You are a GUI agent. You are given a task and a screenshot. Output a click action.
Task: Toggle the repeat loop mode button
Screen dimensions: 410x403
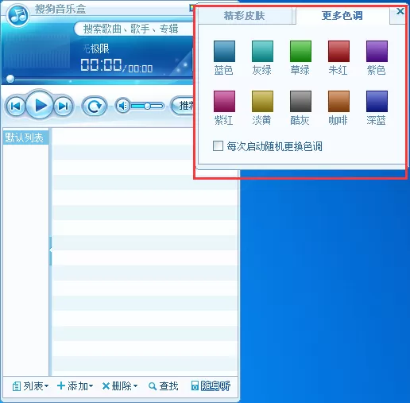(x=95, y=107)
